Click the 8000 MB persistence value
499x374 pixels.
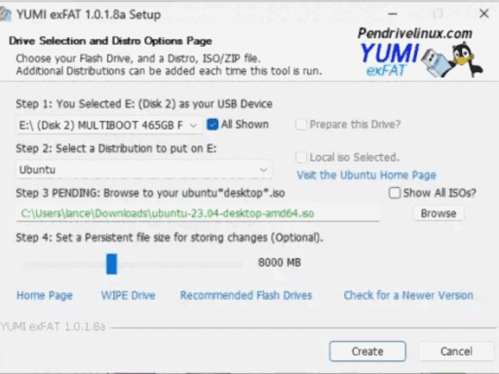280,262
